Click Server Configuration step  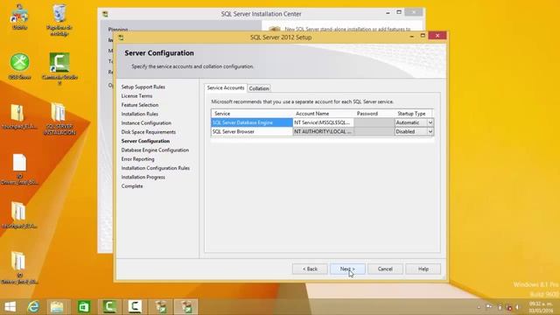click(x=145, y=141)
